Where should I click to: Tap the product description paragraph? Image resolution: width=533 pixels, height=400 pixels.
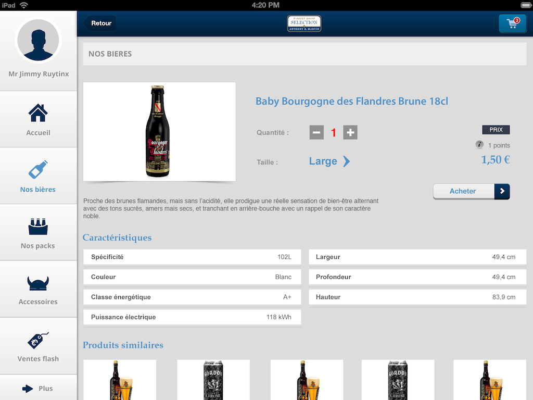pyautogui.click(x=231, y=208)
